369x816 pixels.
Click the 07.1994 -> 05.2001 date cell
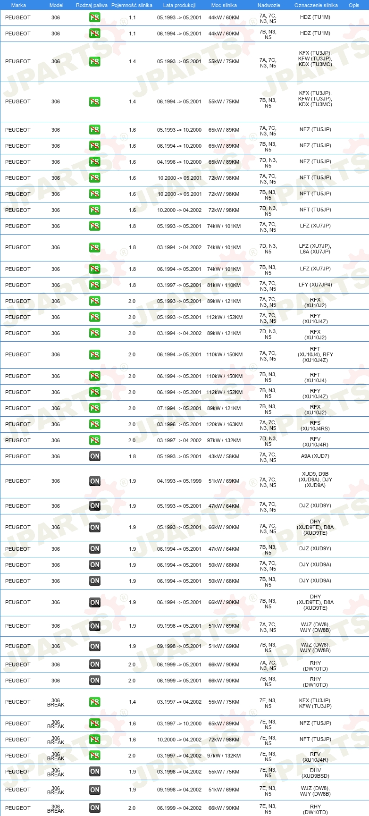[179, 408]
